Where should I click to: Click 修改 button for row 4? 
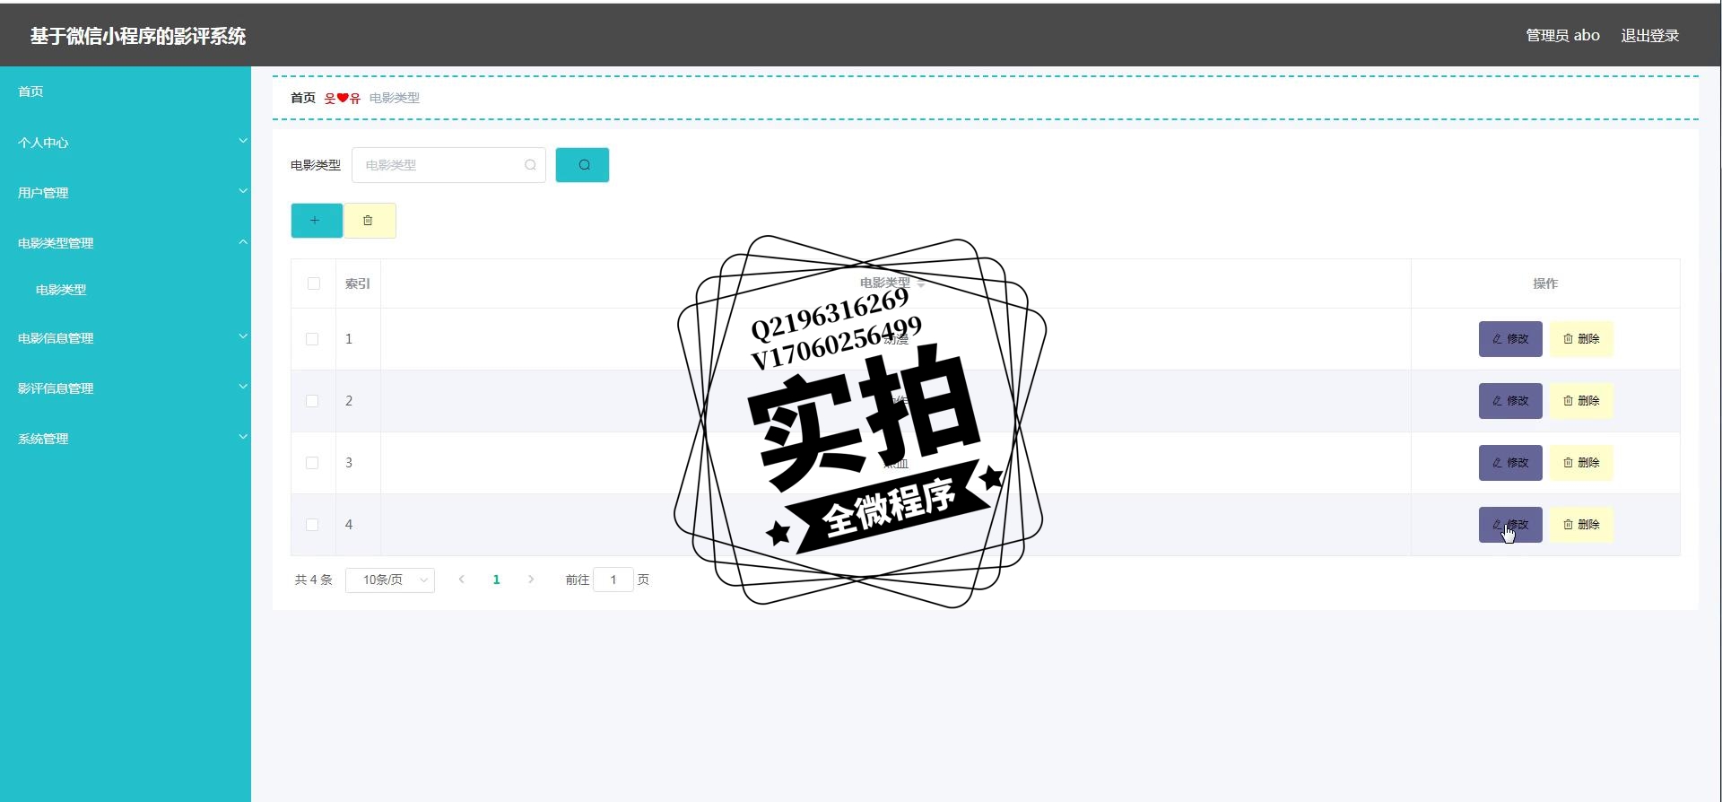pyautogui.click(x=1510, y=525)
